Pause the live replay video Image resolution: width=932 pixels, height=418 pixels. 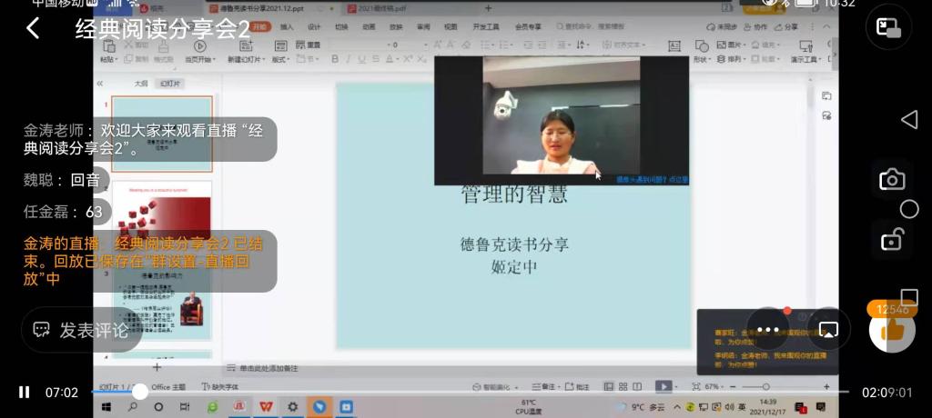25,393
